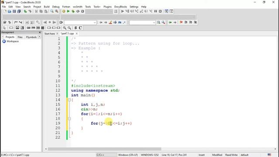Undo last edit toolbar icon

(x=25, y=11)
